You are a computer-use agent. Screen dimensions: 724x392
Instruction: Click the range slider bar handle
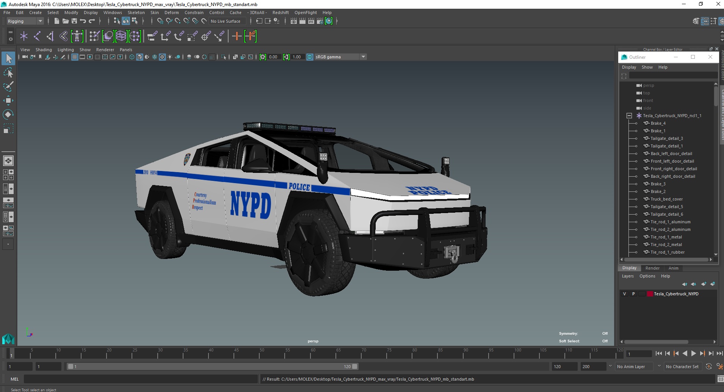[212, 367]
